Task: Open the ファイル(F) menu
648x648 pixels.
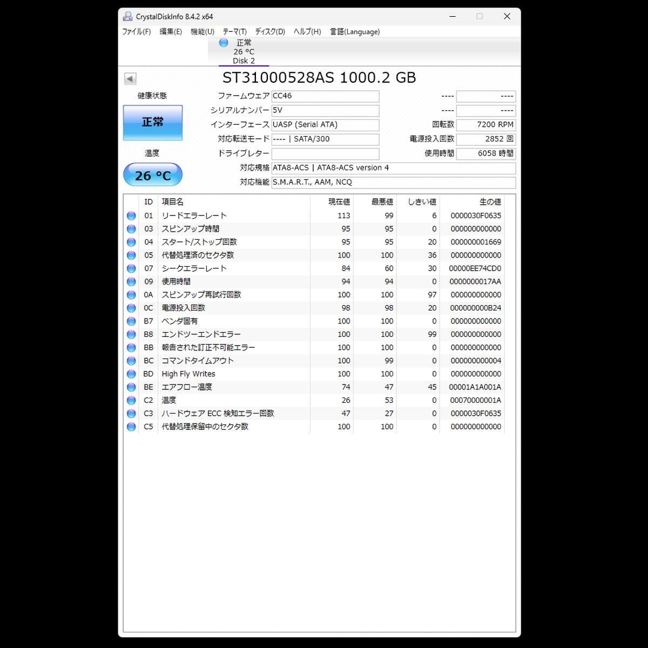Action: (136, 32)
